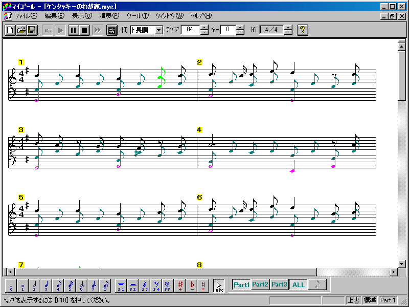
Task: Toggle the score layout view icon
Action: 112,30
